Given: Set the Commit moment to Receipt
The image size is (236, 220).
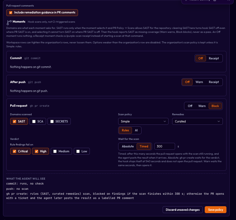Looking at the screenshot, I should [x=214, y=58].
